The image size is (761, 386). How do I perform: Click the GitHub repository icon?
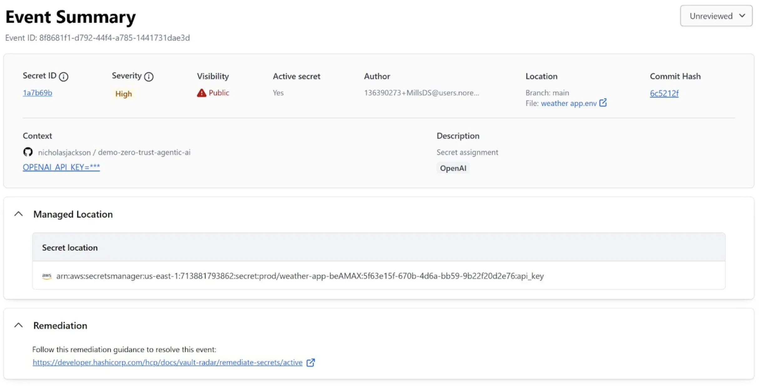28,152
